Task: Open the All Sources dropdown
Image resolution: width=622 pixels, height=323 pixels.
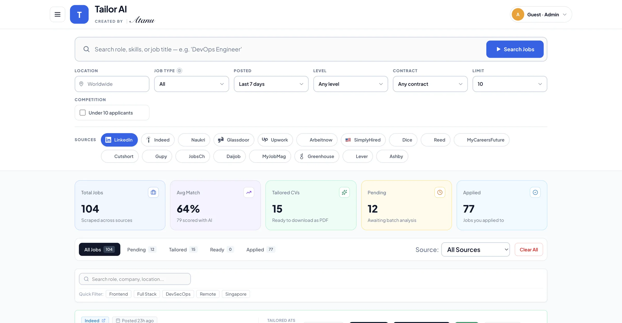Action: tap(476, 249)
